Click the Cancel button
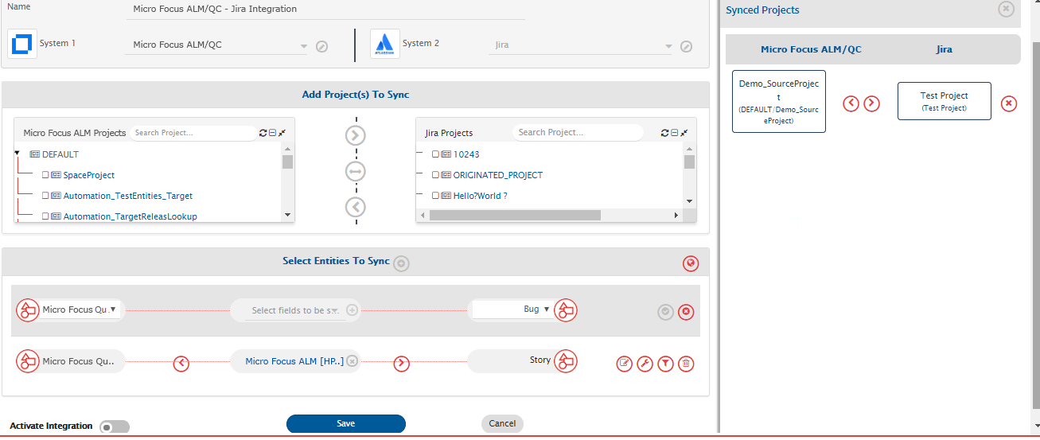This screenshot has width=1040, height=440. [x=502, y=424]
